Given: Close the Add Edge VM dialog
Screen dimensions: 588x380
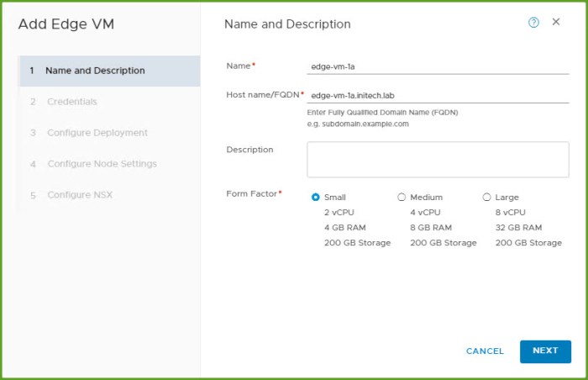Looking at the screenshot, I should (x=556, y=22).
